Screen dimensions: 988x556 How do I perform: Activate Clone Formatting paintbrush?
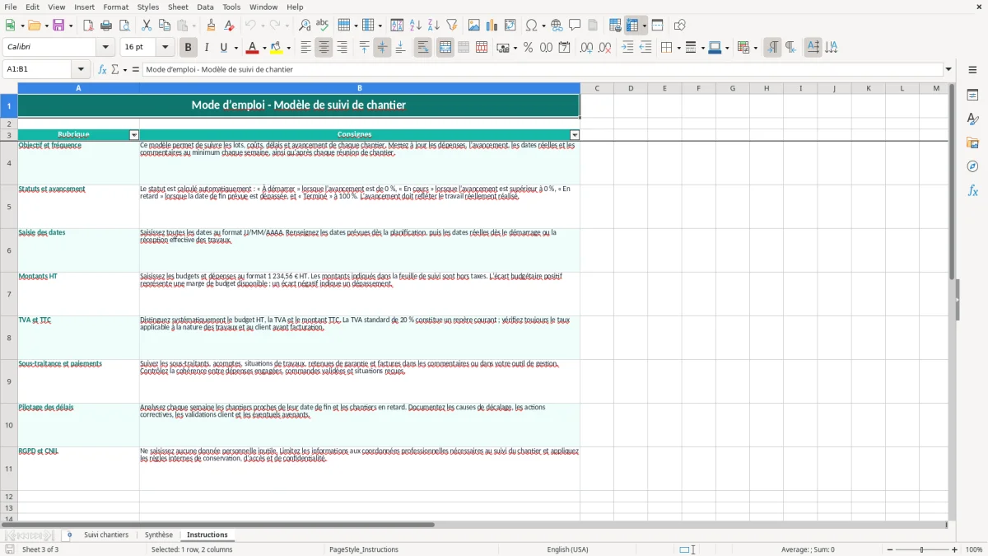212,26
